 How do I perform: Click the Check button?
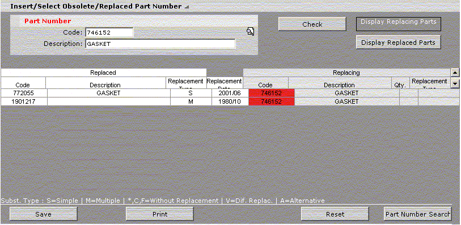(312, 24)
